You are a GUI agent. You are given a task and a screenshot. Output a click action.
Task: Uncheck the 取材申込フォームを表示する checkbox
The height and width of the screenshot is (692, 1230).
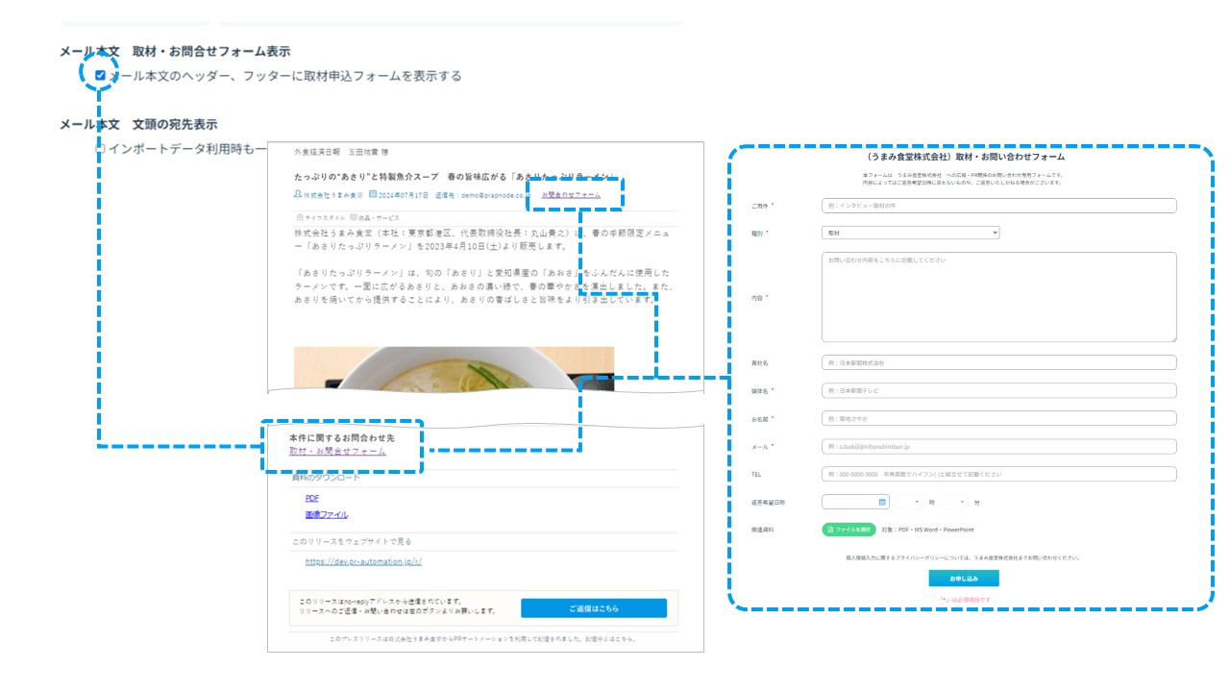(x=101, y=75)
